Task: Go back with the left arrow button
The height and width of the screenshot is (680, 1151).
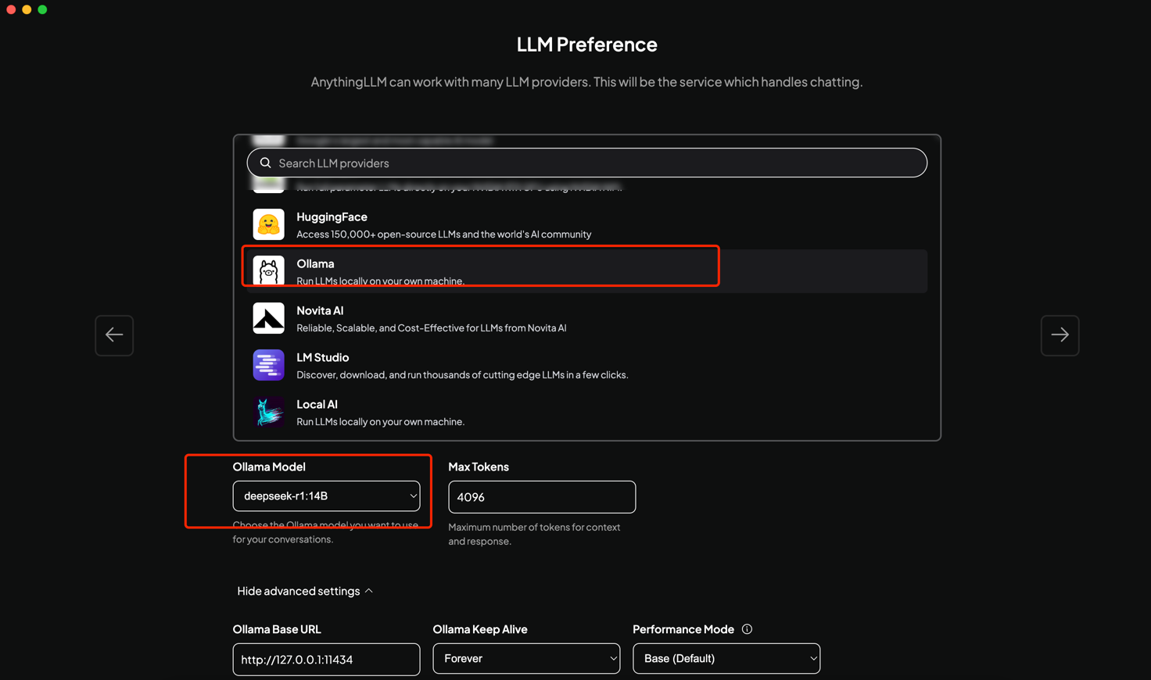Action: [x=114, y=335]
